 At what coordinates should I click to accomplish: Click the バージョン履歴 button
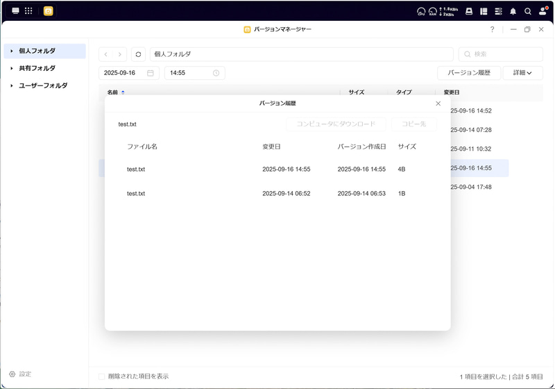coord(469,73)
